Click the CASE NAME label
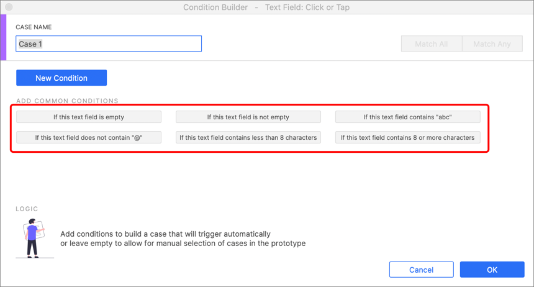Viewport: 534px width, 287px height. (34, 27)
